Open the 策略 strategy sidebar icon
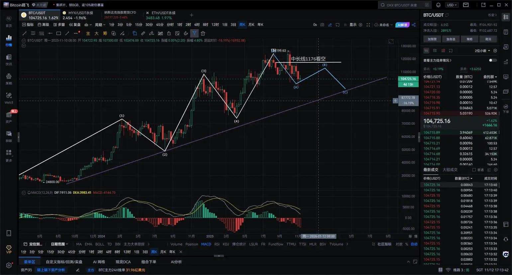Viewport: 512px width, 275px height. (9, 79)
